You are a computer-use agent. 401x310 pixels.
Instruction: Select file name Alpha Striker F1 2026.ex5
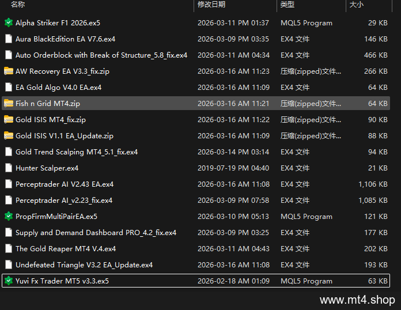(x=58, y=23)
